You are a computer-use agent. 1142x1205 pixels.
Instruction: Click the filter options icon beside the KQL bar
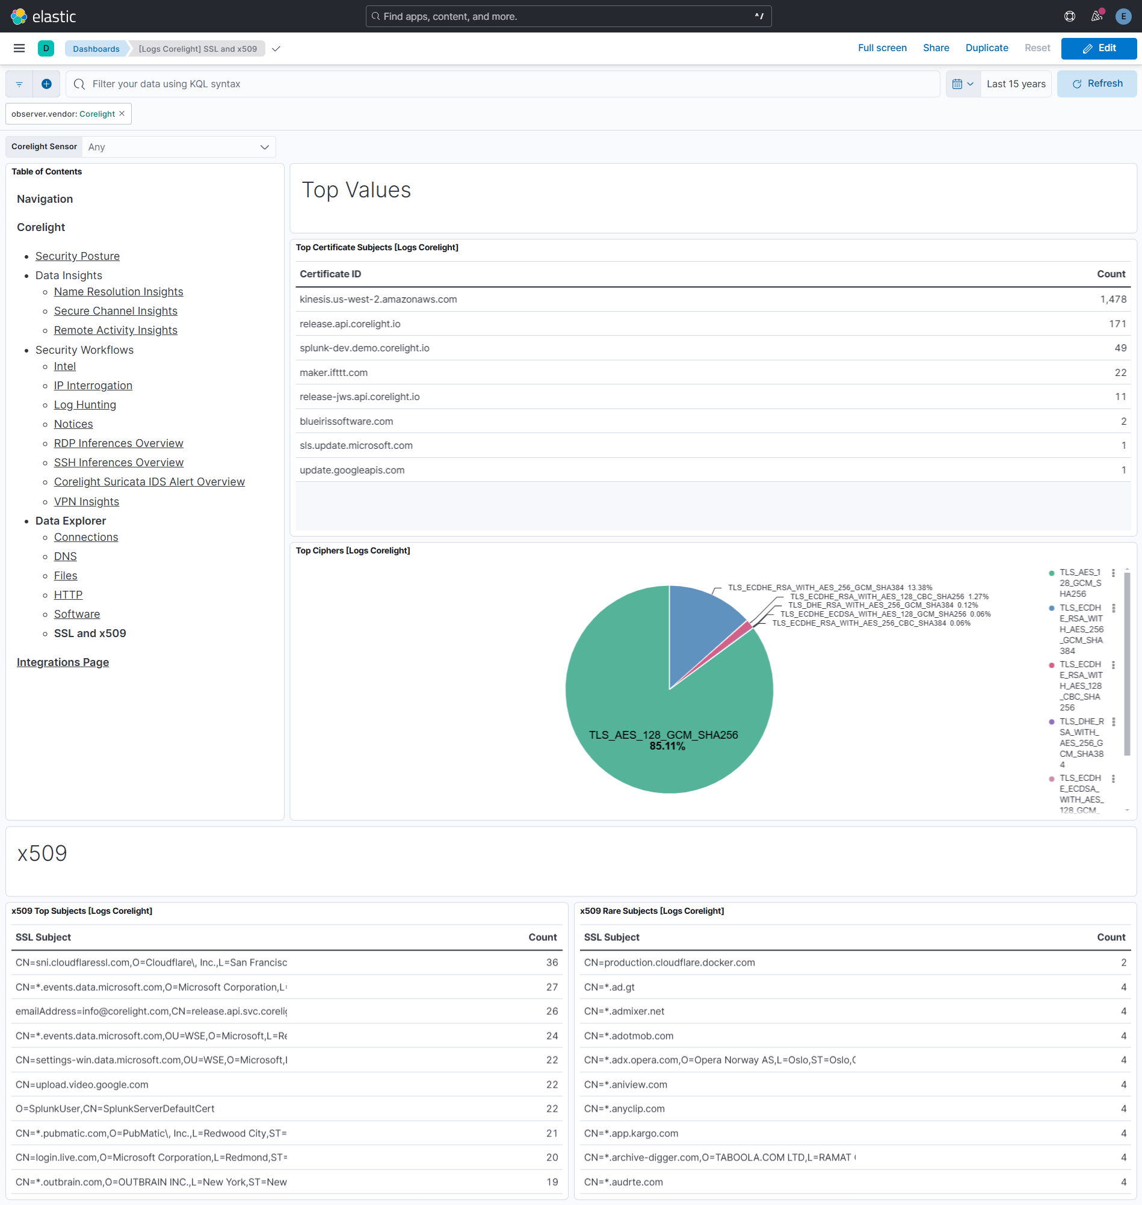pos(18,84)
